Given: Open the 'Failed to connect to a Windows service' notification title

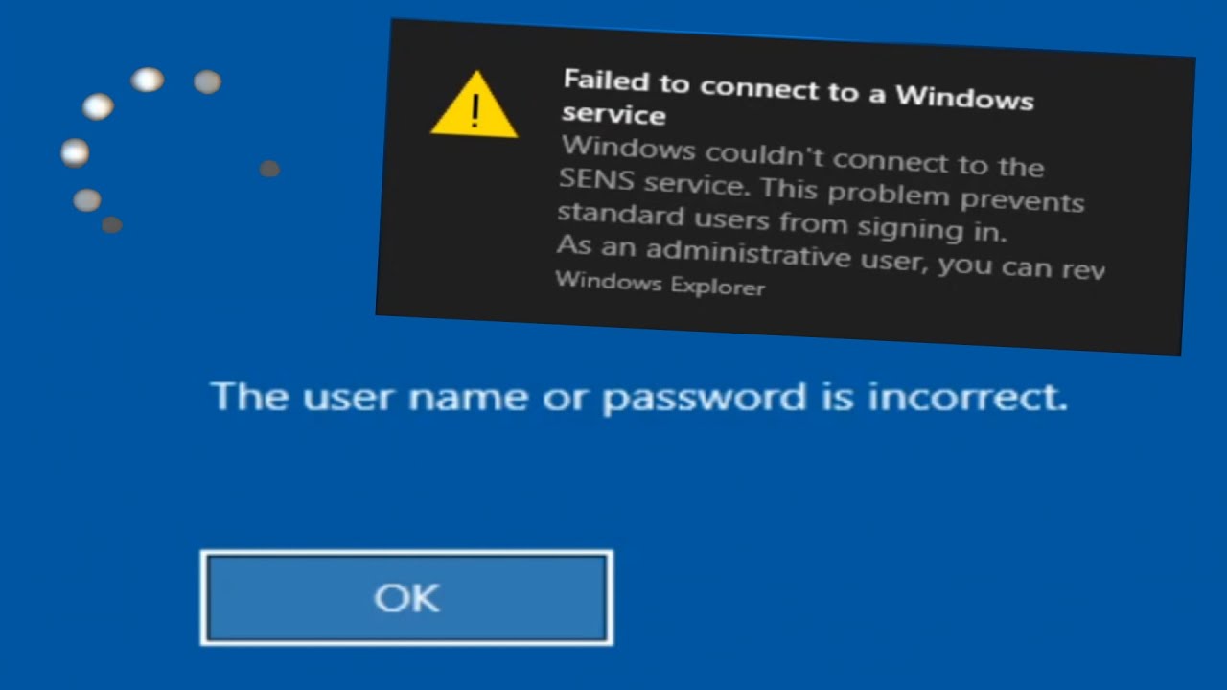Looking at the screenshot, I should [798, 99].
